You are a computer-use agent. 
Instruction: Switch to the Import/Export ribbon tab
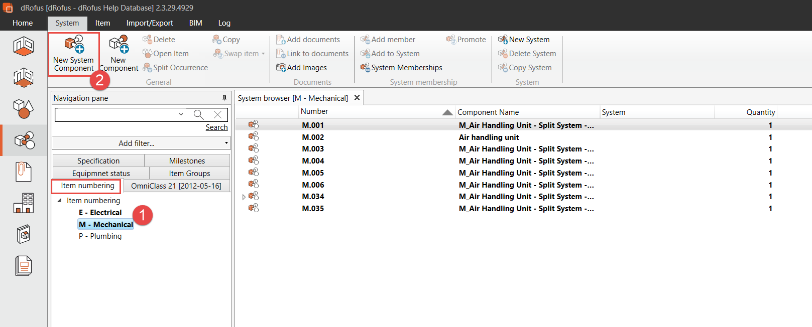pyautogui.click(x=150, y=23)
